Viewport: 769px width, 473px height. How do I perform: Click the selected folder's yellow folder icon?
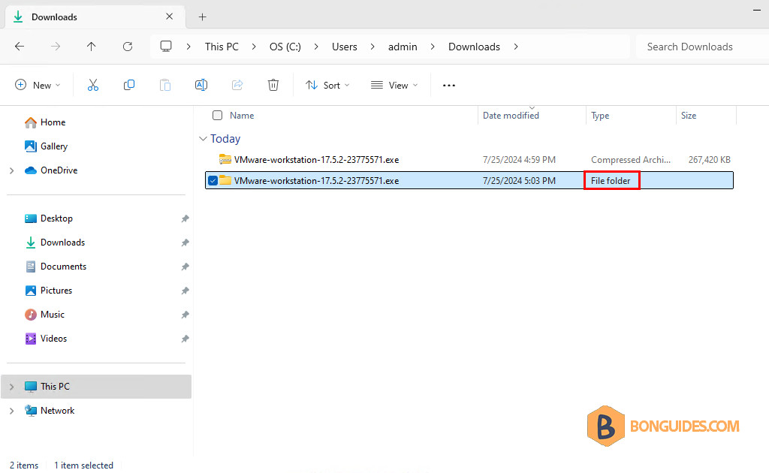225,180
